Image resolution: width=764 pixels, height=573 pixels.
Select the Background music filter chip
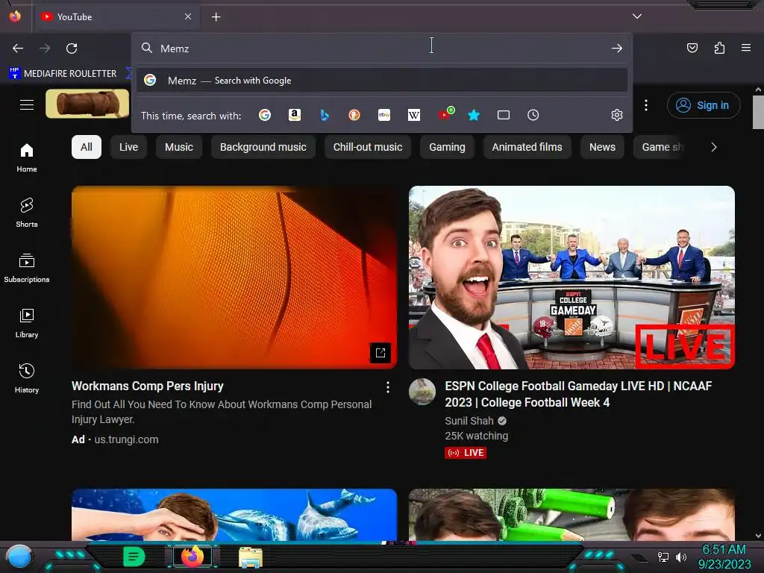263,147
